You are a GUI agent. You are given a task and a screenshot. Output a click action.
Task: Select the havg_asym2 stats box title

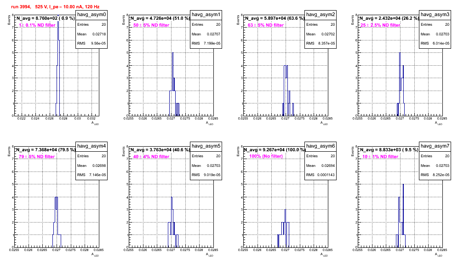tap(321, 14)
